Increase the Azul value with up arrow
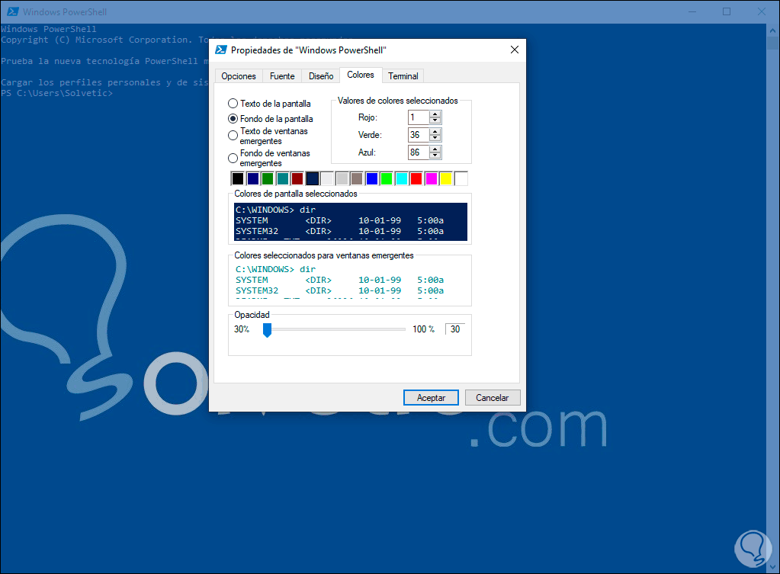 [x=435, y=149]
